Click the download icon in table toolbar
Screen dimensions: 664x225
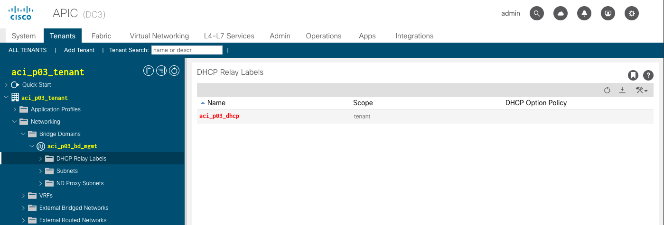pyautogui.click(x=622, y=90)
